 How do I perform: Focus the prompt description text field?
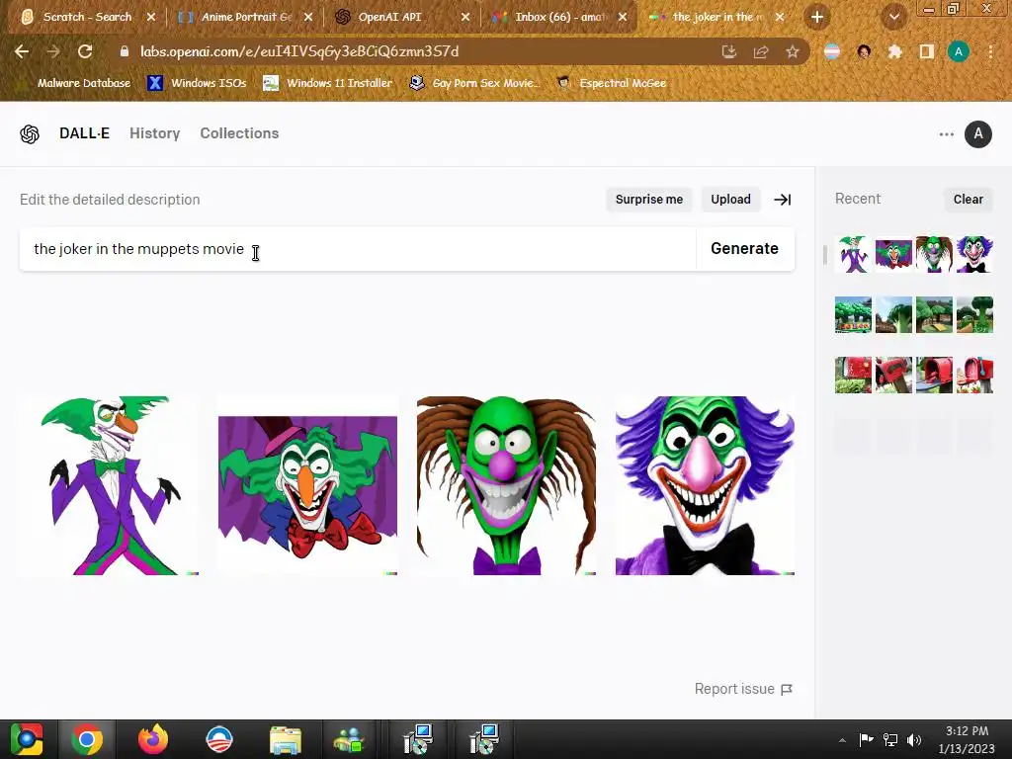click(x=358, y=248)
